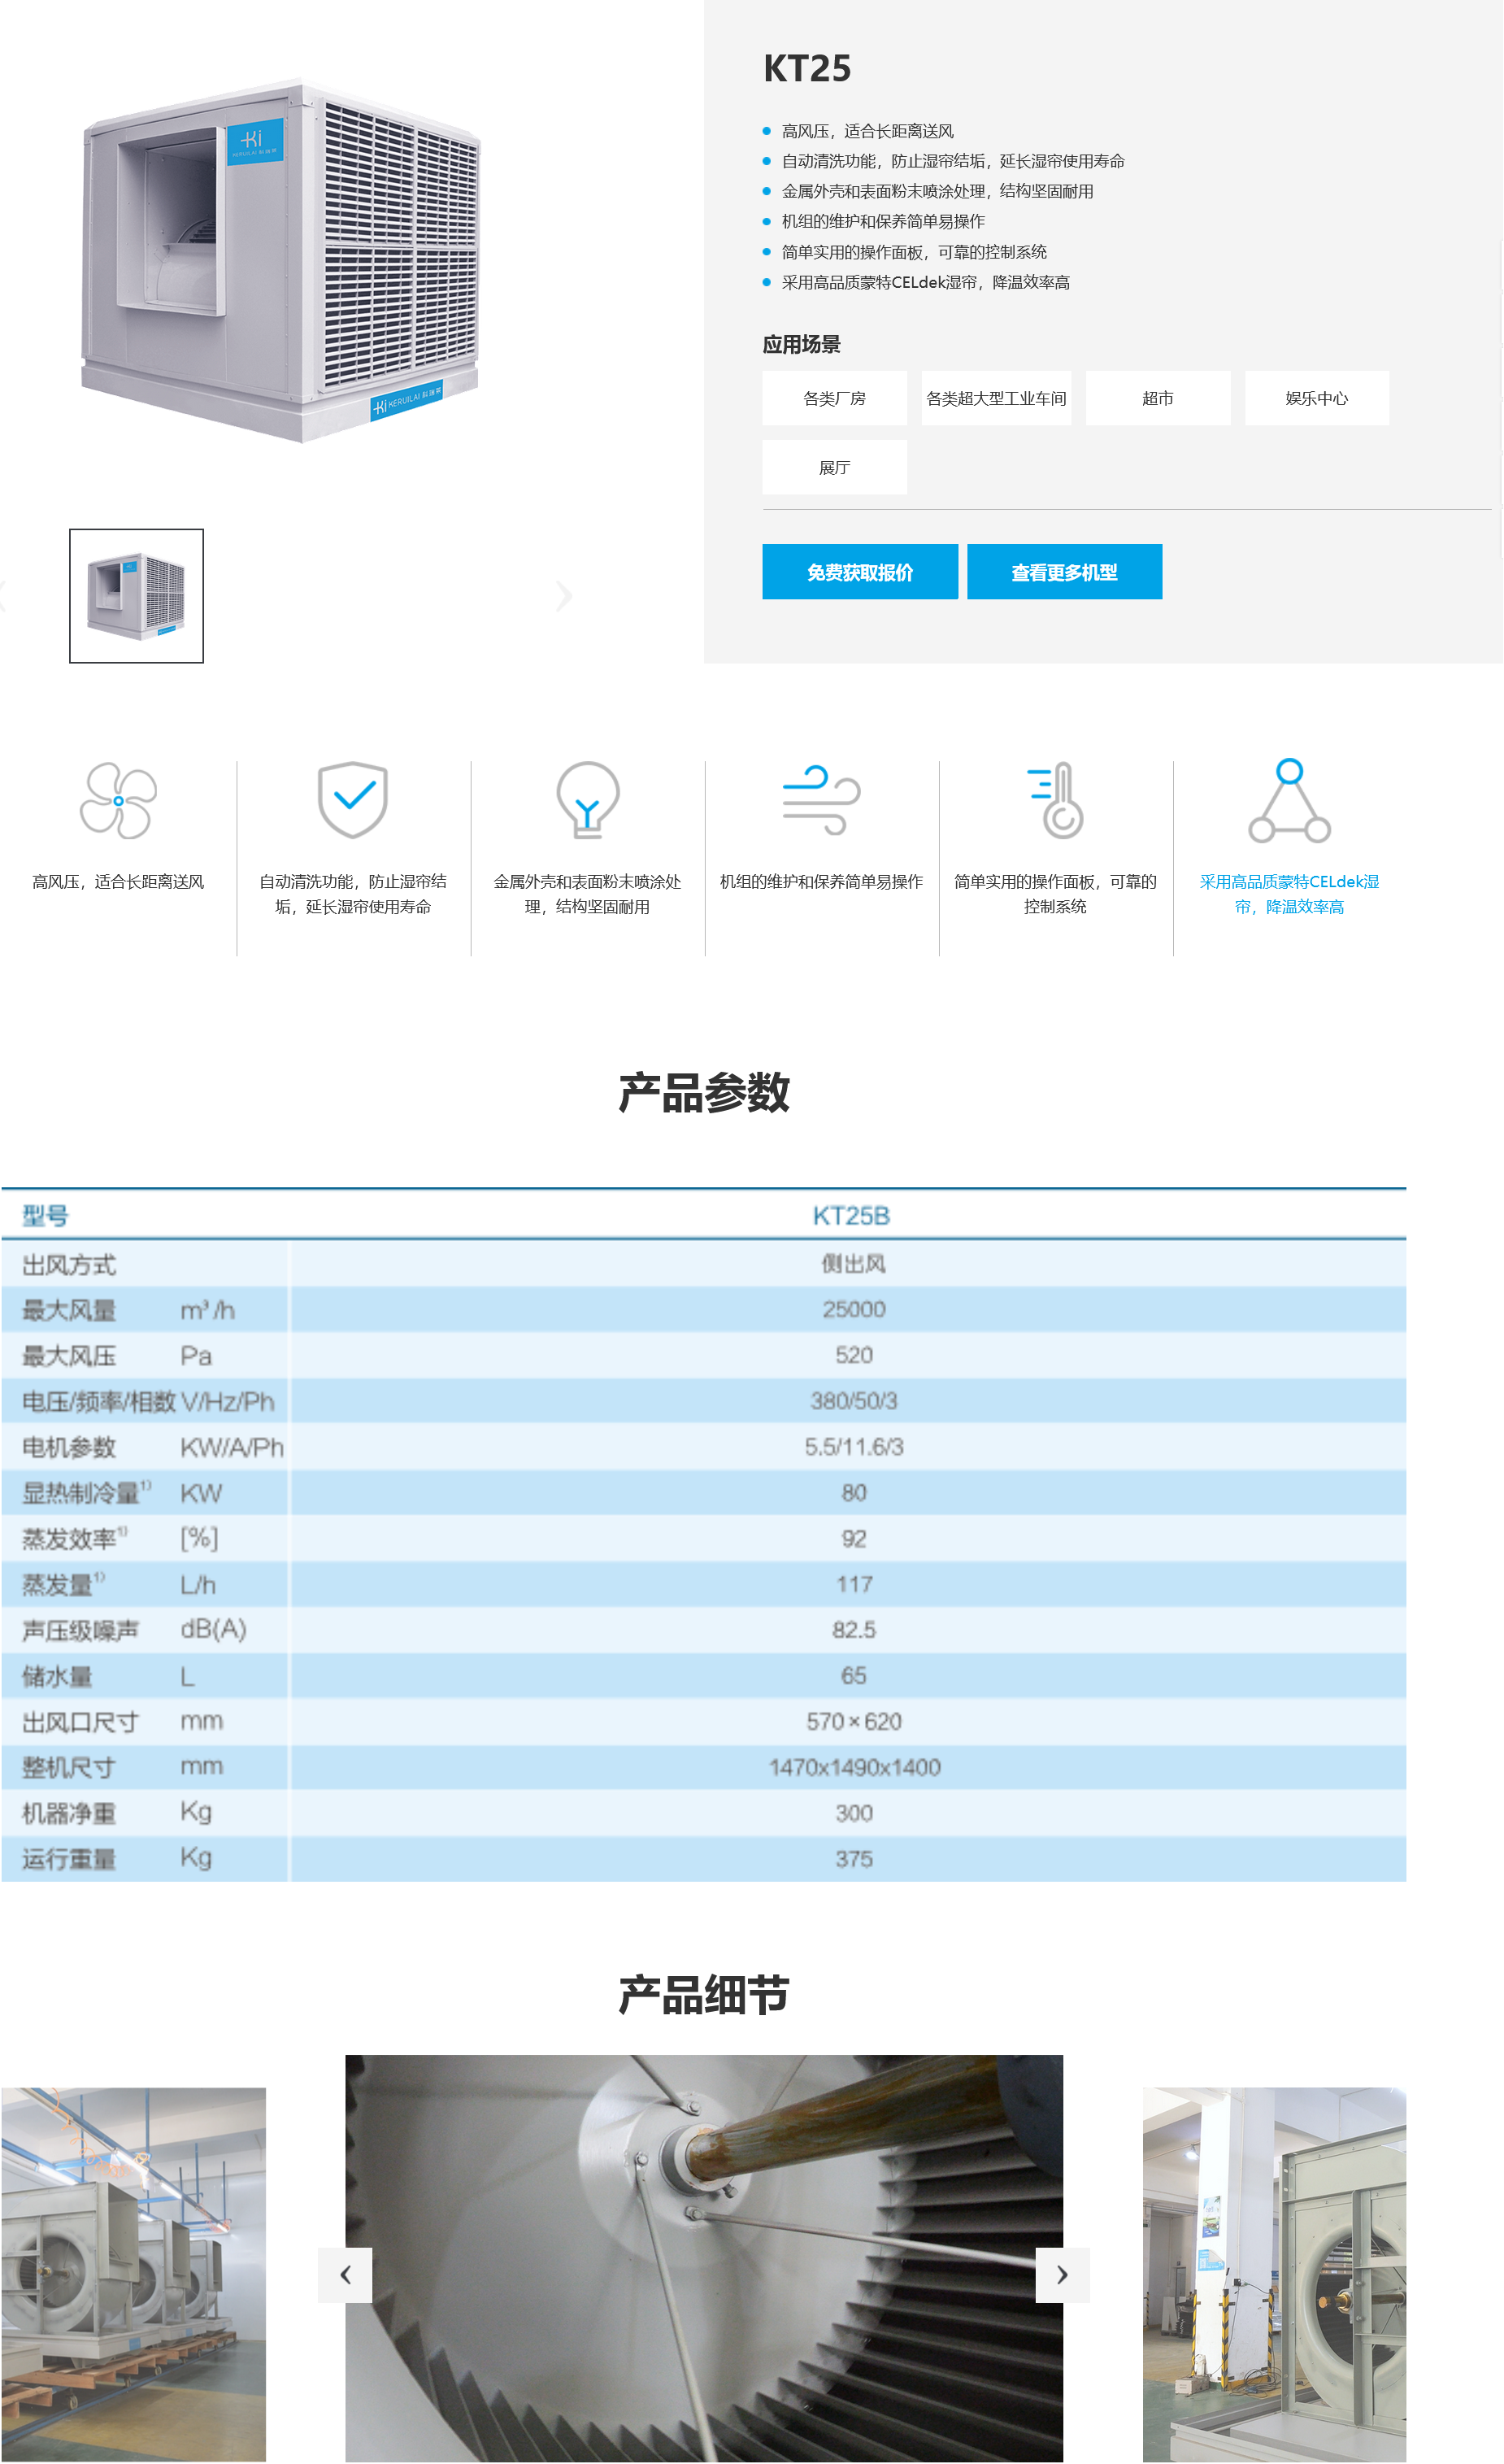Advance thumbnail gallery with right chevron
Image resolution: width=1504 pixels, height=2464 pixels.
(564, 596)
